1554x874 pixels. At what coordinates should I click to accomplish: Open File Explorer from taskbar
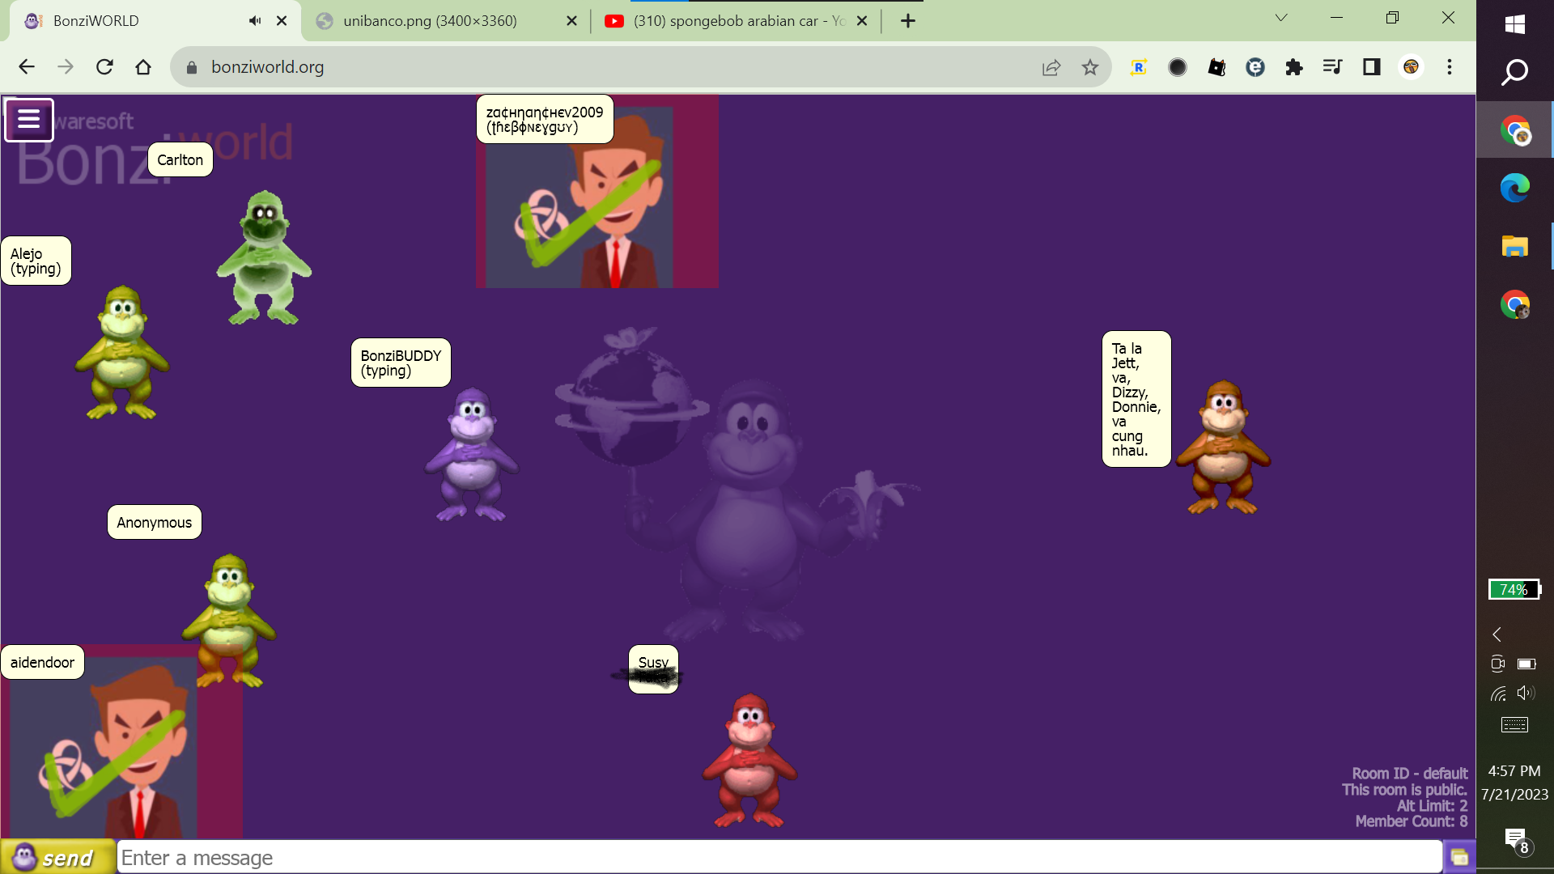pos(1515,246)
